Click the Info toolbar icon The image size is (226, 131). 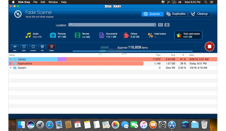[x=42, y=47]
